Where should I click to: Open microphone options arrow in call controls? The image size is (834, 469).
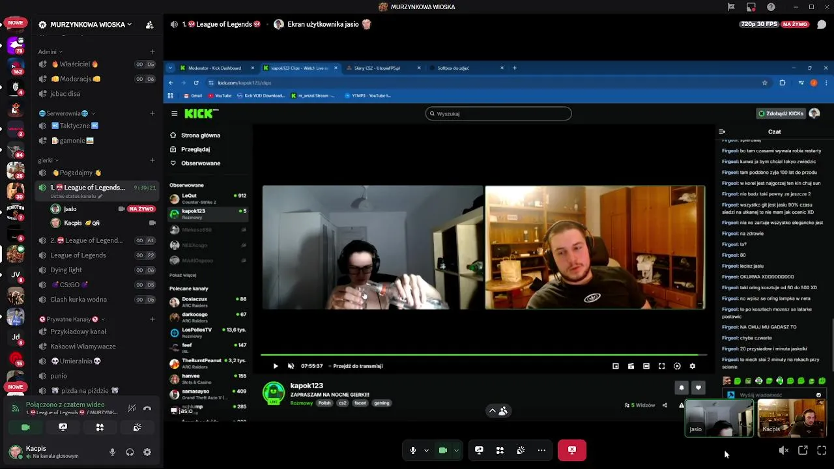click(426, 450)
